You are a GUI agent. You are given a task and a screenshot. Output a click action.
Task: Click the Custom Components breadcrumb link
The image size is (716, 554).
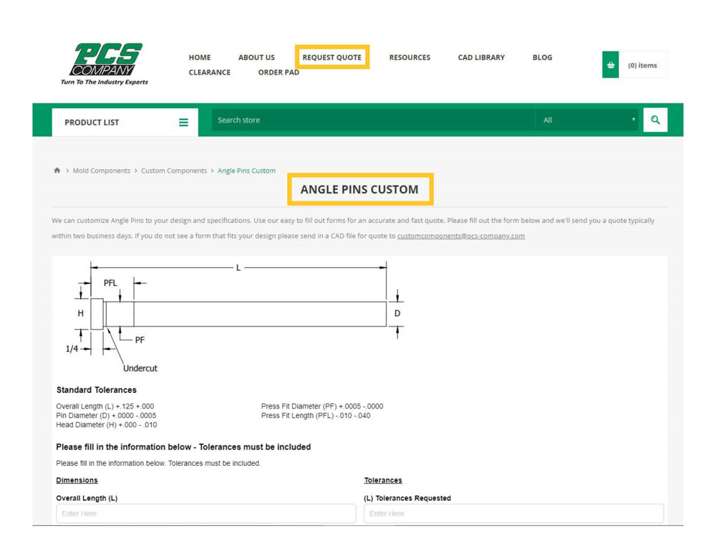click(173, 171)
